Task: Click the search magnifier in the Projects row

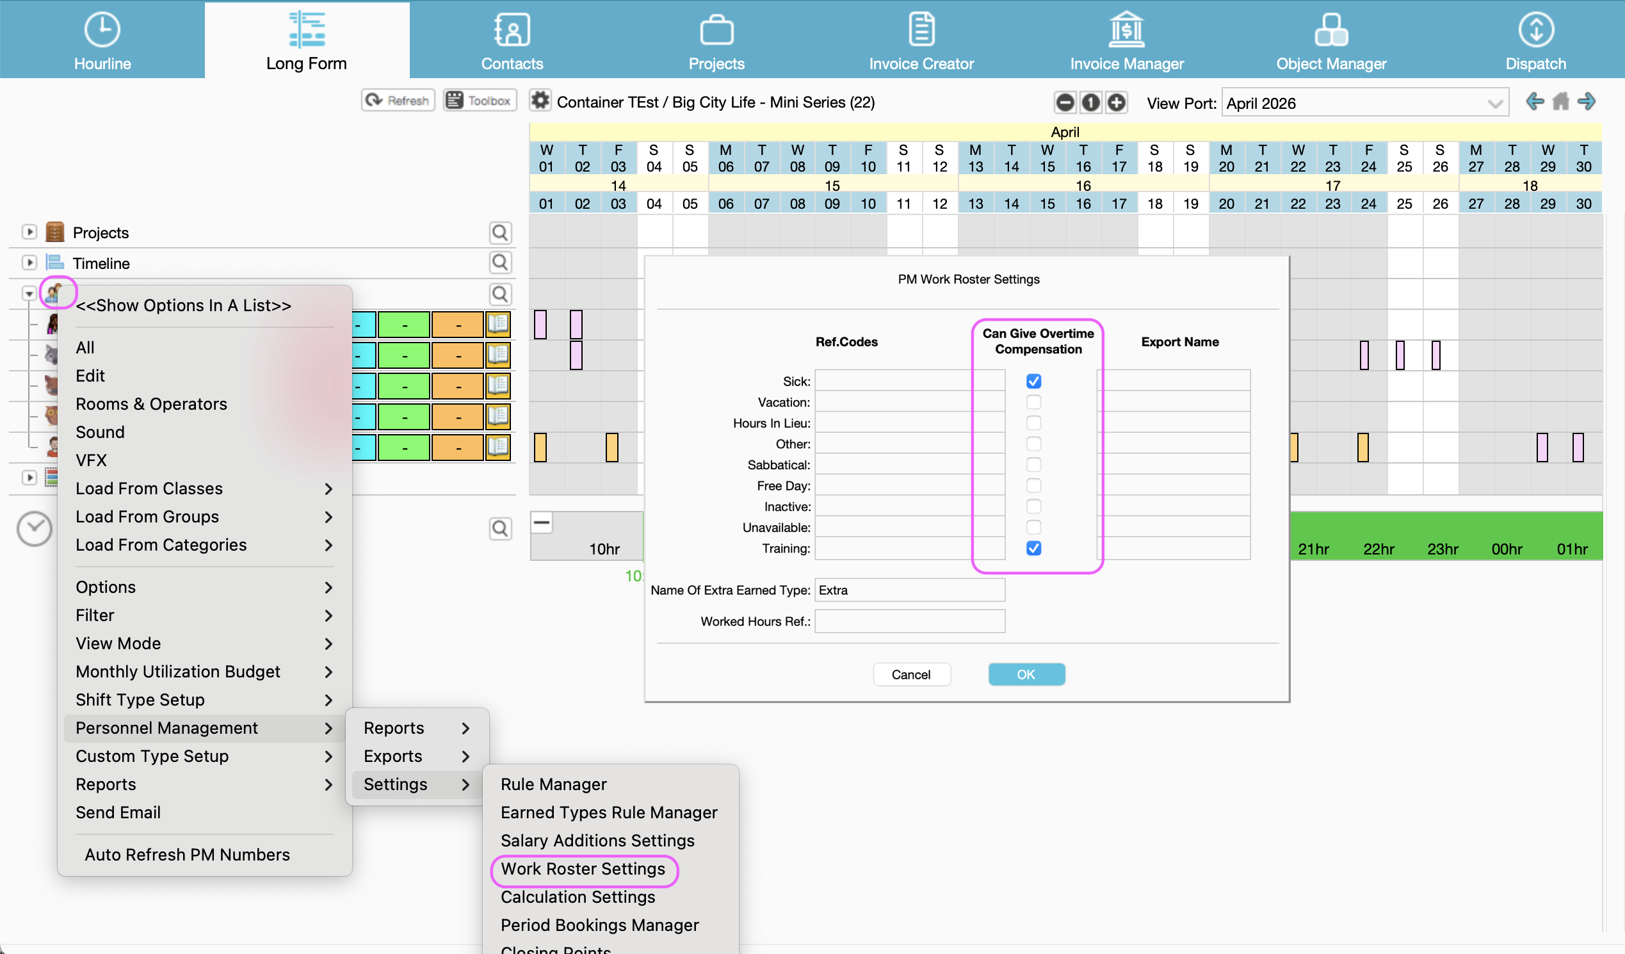Action: pos(500,232)
